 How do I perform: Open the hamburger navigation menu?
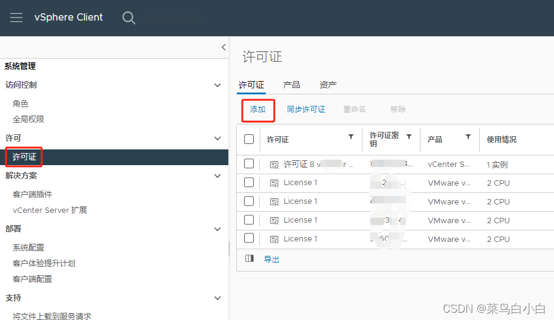pos(16,18)
